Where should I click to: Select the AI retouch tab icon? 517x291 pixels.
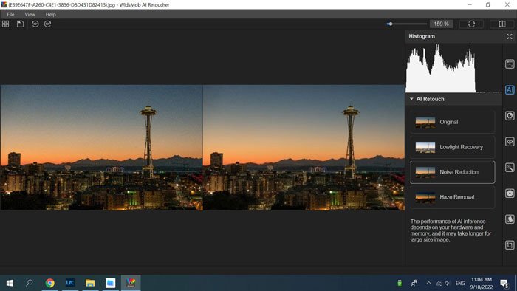click(510, 89)
